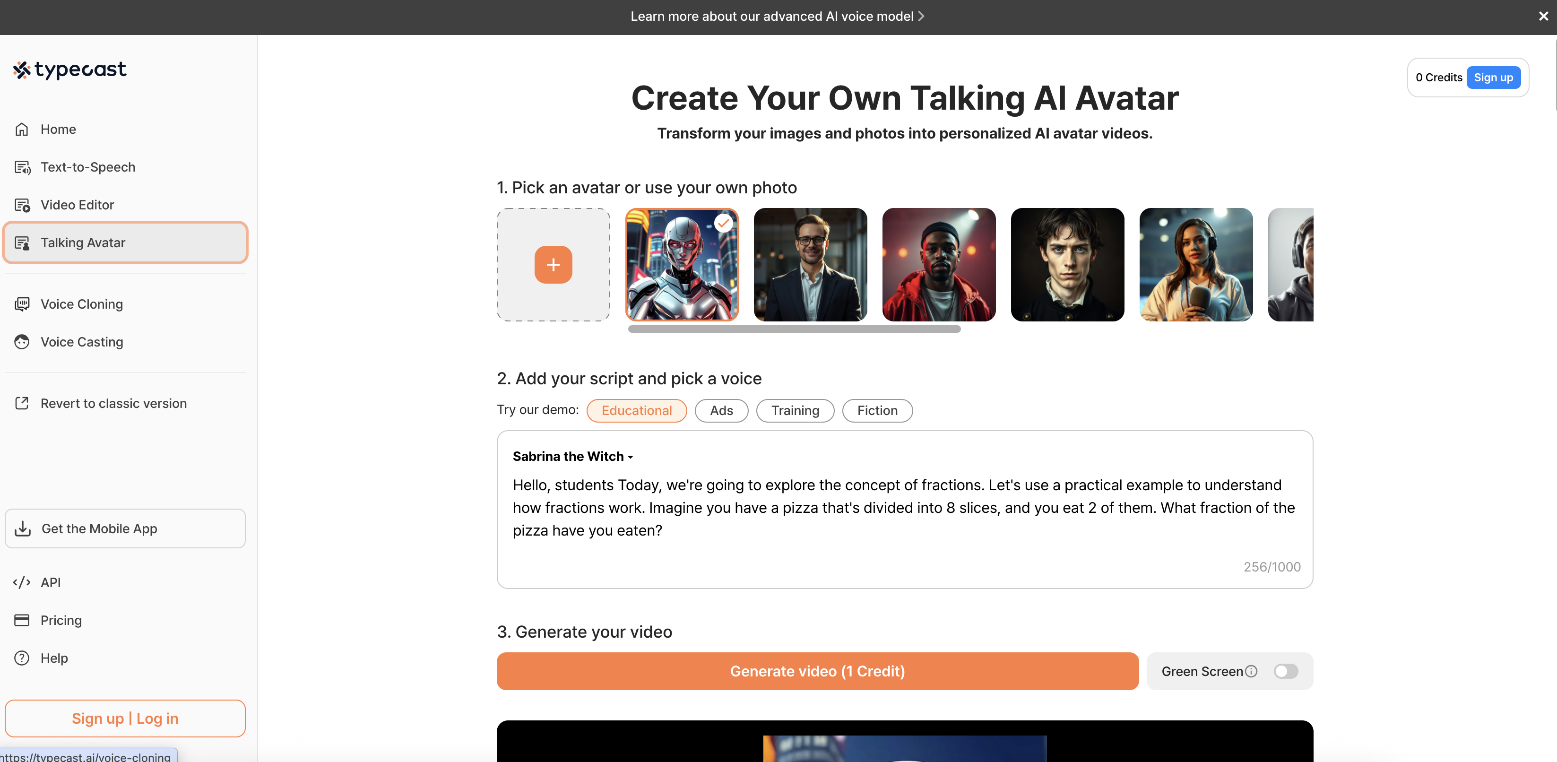Viewport: 1557px width, 762px height.
Task: Open Voice Cloning sidebar icon
Action: tap(22, 304)
